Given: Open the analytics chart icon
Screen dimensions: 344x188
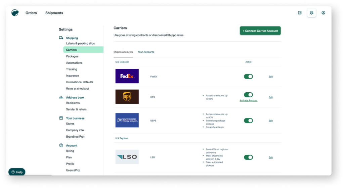Looking at the screenshot, I should [300, 13].
